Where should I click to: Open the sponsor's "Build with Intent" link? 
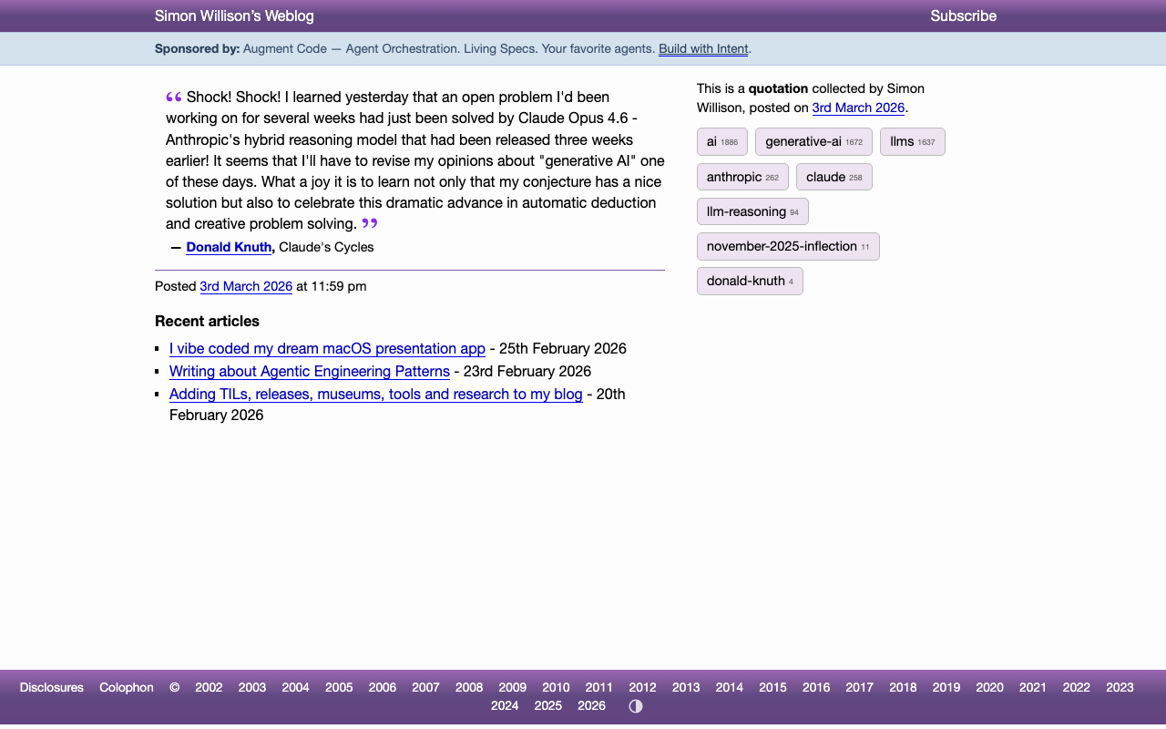(x=702, y=48)
